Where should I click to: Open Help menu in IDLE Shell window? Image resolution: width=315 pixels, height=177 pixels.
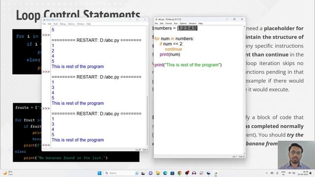[x=89, y=24]
